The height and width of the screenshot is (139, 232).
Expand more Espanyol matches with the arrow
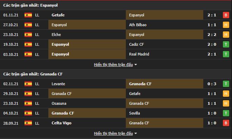tap(136, 65)
